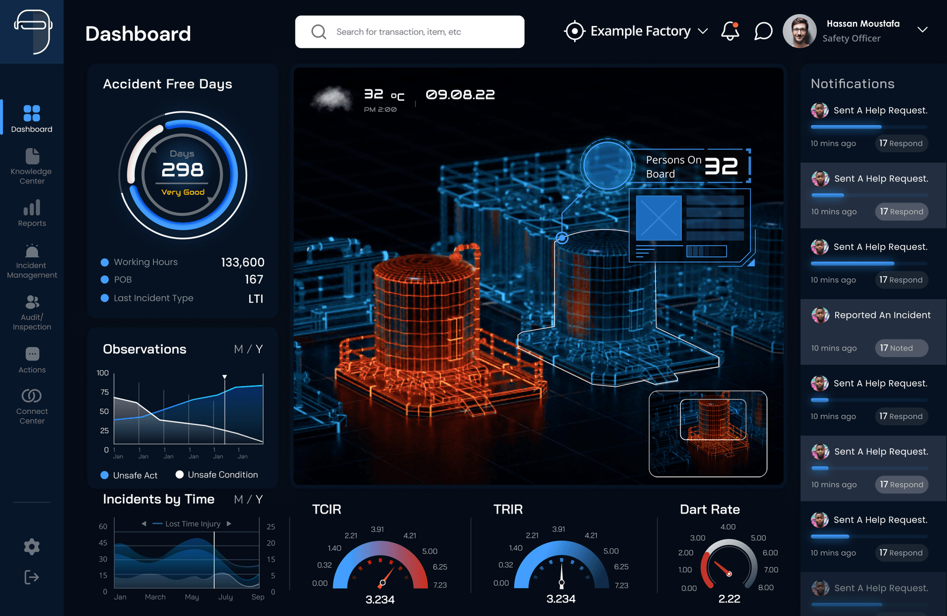Click the 32 °C temperature reading
947x616 pixels.
(384, 94)
